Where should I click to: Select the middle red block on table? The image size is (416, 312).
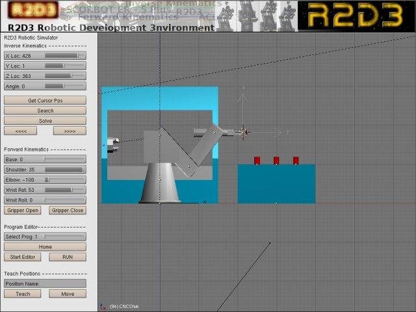tap(276, 161)
